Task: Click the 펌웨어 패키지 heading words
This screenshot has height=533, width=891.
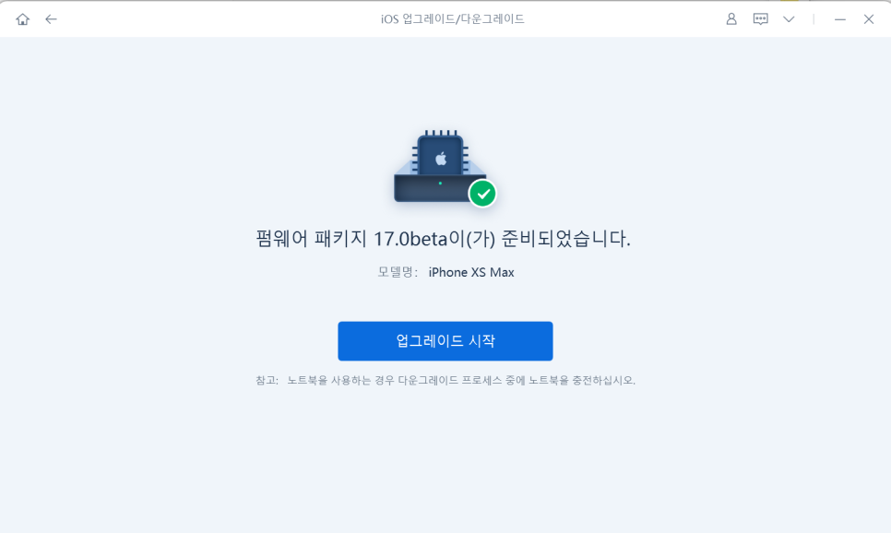Action: tap(312, 239)
